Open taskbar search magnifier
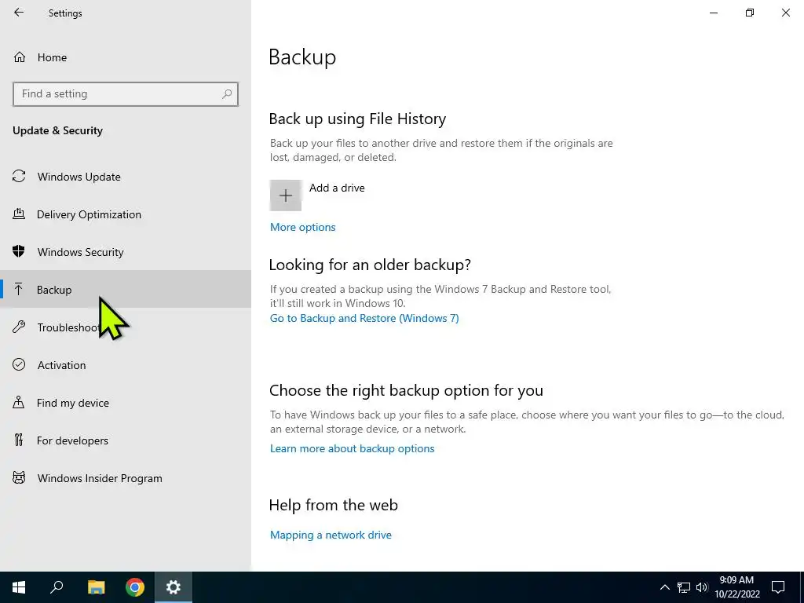Image resolution: width=804 pixels, height=603 pixels. point(57,587)
